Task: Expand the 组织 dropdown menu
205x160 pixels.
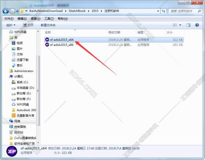Action: point(11,25)
